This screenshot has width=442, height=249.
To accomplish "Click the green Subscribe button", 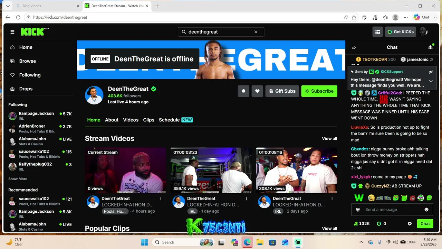I will point(319,91).
